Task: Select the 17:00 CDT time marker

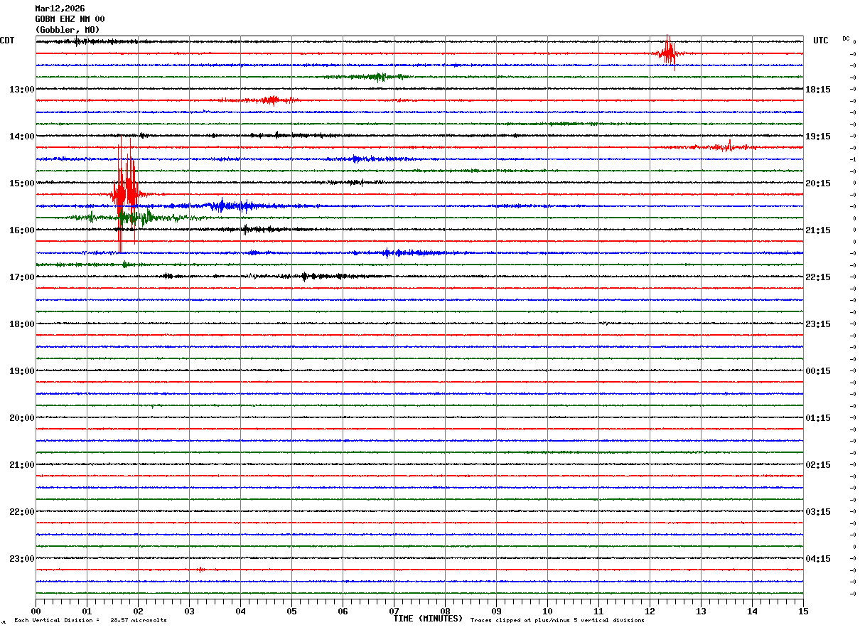Action: coord(21,277)
